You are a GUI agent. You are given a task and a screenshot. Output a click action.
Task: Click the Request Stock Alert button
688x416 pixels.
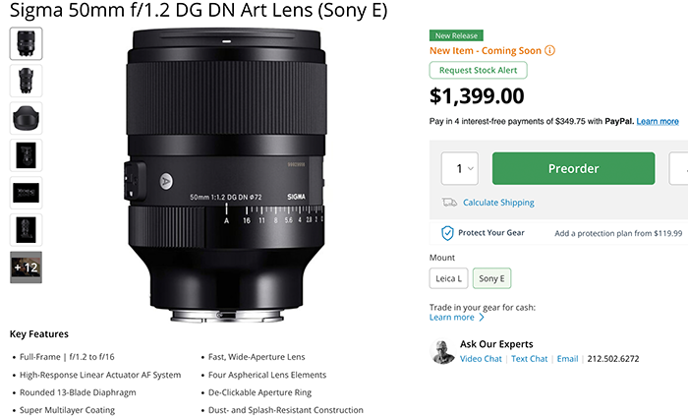click(479, 70)
